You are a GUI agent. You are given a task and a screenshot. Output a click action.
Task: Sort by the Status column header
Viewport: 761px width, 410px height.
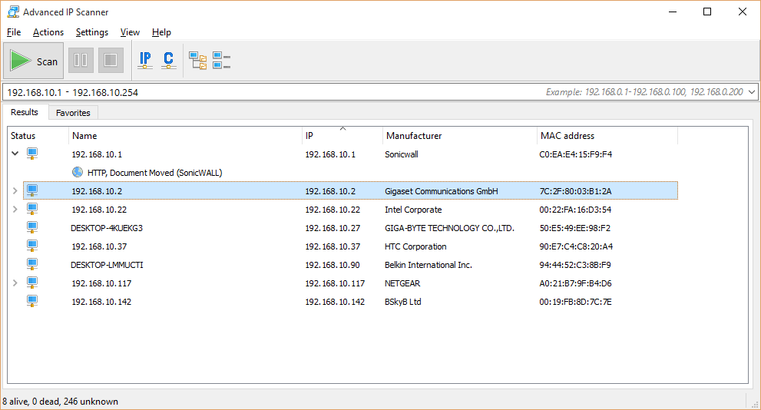tap(38, 136)
